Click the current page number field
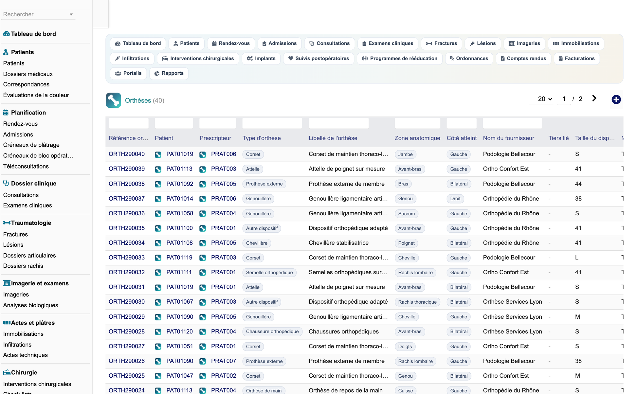 [x=564, y=99]
